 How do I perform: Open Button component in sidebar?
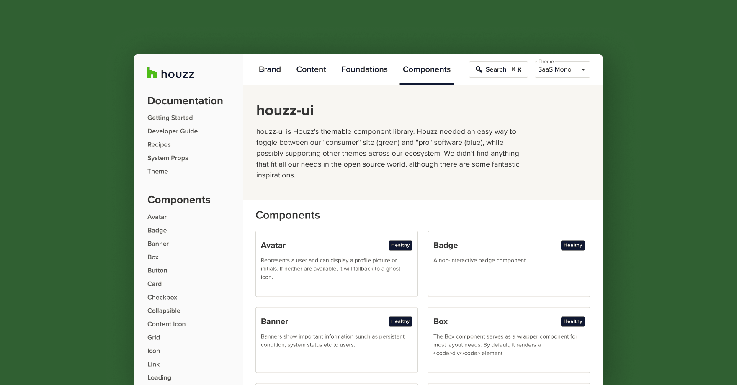pyautogui.click(x=157, y=271)
